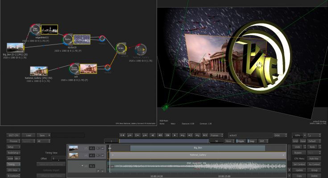Switch to the Timing menu

tap(13, 164)
